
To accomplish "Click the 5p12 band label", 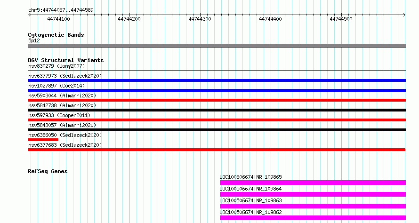I will [34, 40].
